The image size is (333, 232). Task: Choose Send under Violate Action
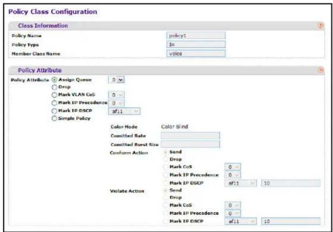coord(165,191)
